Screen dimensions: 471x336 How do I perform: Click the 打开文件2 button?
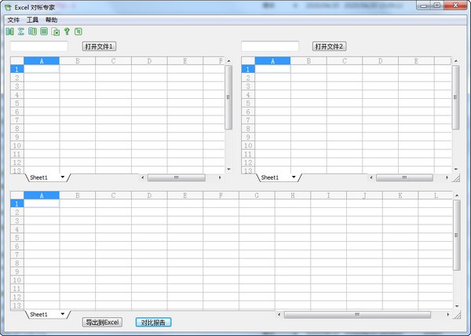coord(330,46)
